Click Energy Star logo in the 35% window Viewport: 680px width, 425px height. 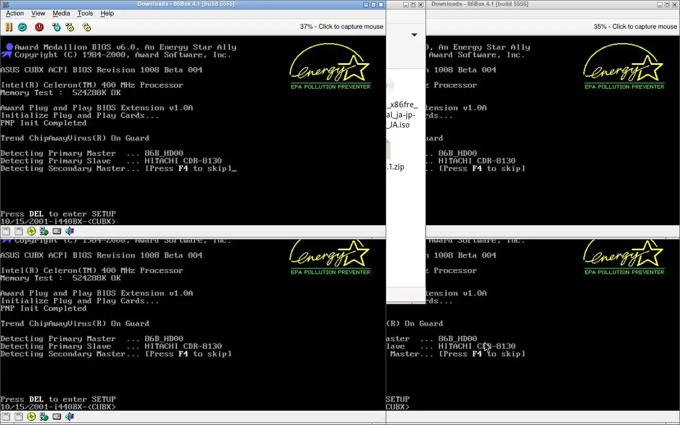(624, 66)
